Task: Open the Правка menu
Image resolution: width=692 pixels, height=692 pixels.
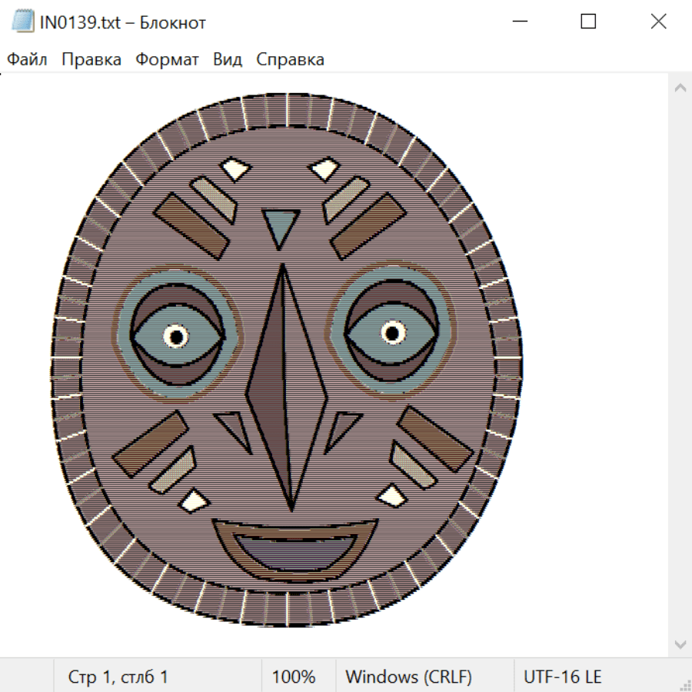Action: [91, 59]
